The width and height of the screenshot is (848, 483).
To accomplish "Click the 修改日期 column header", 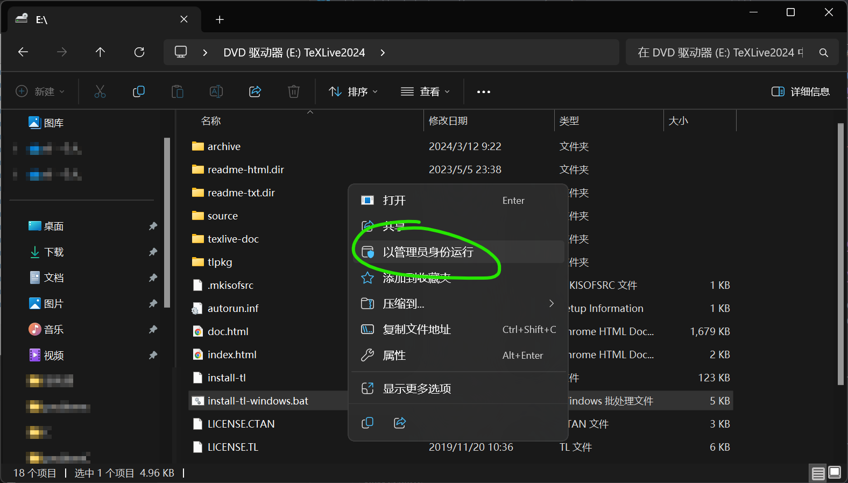I will [x=448, y=121].
